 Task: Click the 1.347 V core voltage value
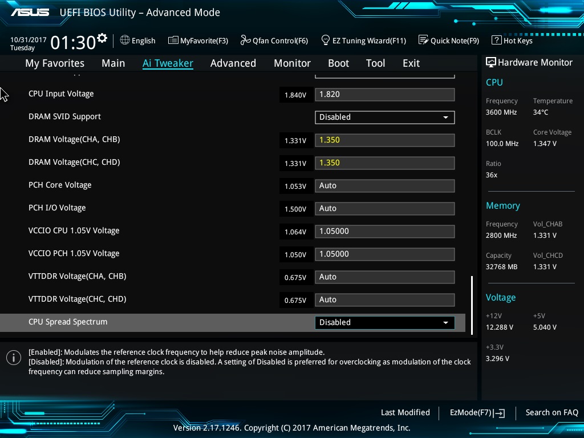tap(545, 143)
